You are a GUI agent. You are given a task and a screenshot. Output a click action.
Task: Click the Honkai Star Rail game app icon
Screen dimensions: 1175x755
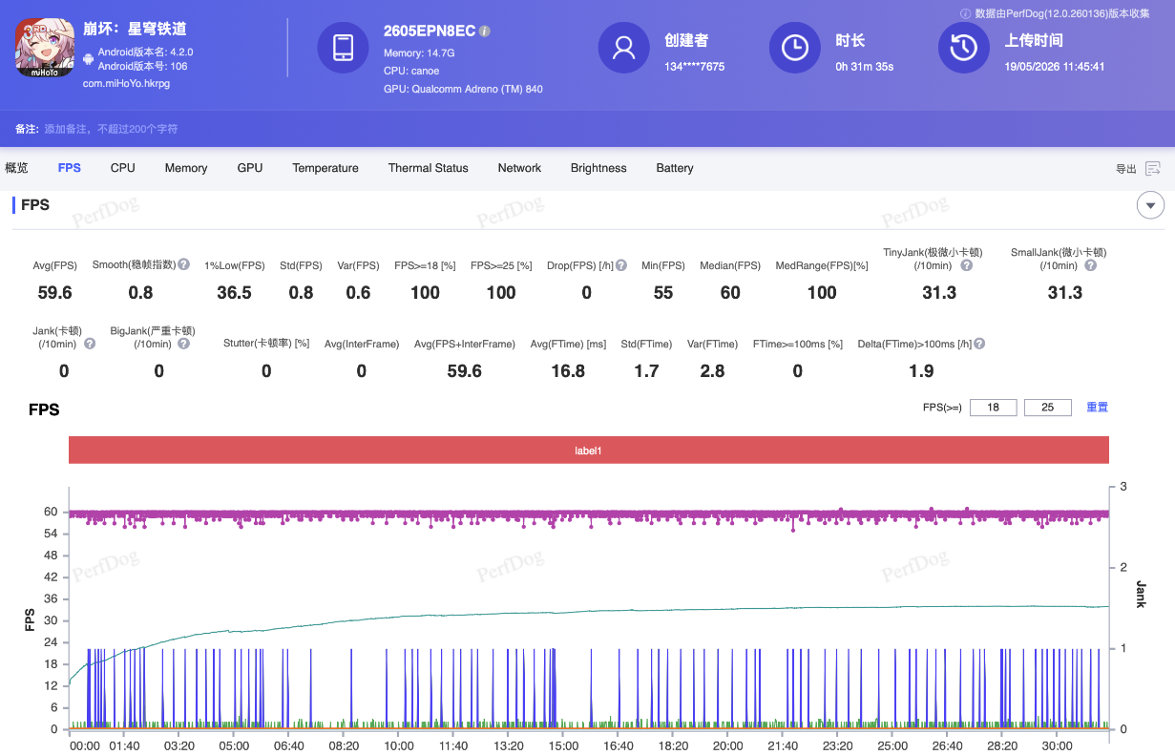click(x=44, y=48)
